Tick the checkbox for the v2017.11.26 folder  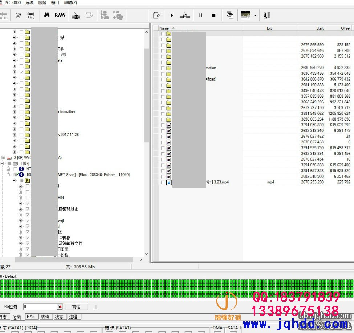(x=21, y=135)
